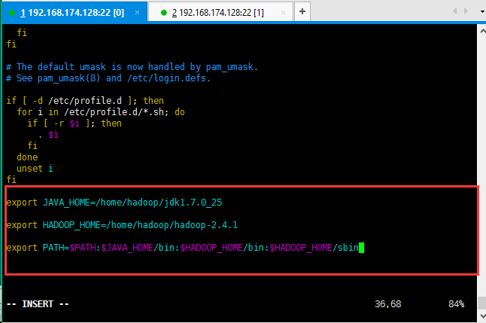The width and height of the screenshot is (486, 323).
Task: Click the 'unset i' line
Action: click(35, 169)
